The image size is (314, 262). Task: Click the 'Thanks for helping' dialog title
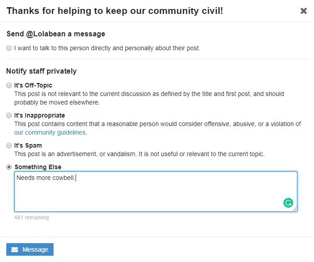115,11
